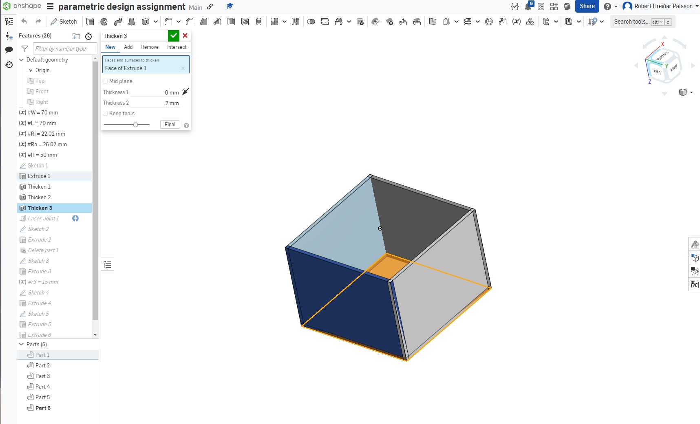Open the comments panel in left sidebar

9,50
